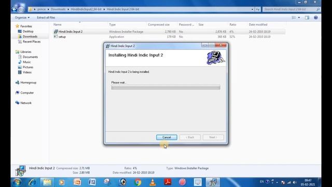Open Favorites in navigation pane
The height and width of the screenshot is (187, 332).
click(x=26, y=26)
